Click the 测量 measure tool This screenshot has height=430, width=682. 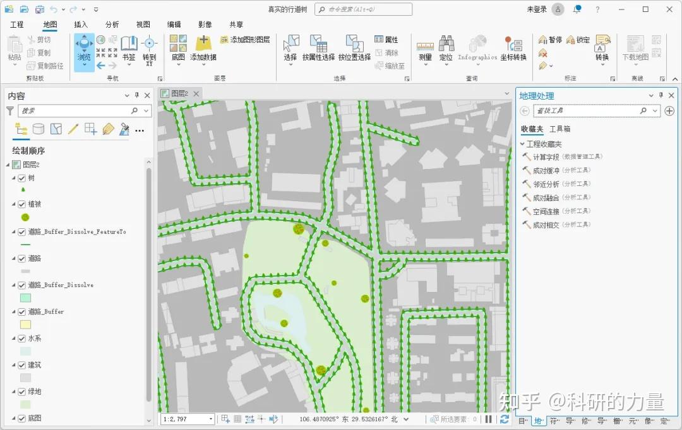(x=425, y=50)
